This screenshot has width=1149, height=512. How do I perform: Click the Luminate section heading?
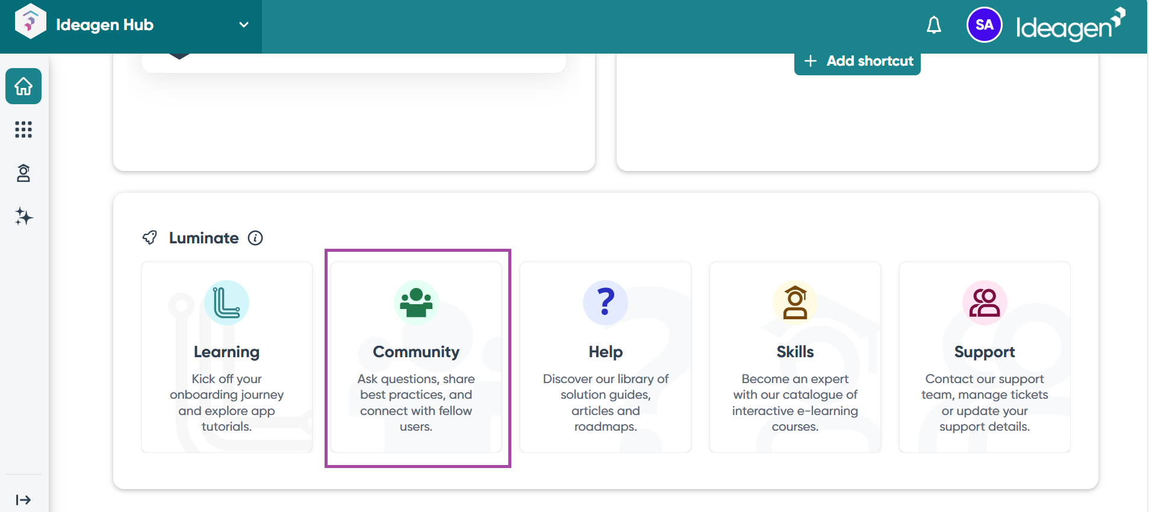pos(204,238)
